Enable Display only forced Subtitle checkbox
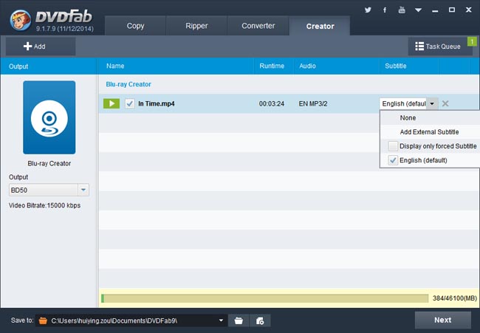Viewport: 480px width, 333px height. (393, 146)
